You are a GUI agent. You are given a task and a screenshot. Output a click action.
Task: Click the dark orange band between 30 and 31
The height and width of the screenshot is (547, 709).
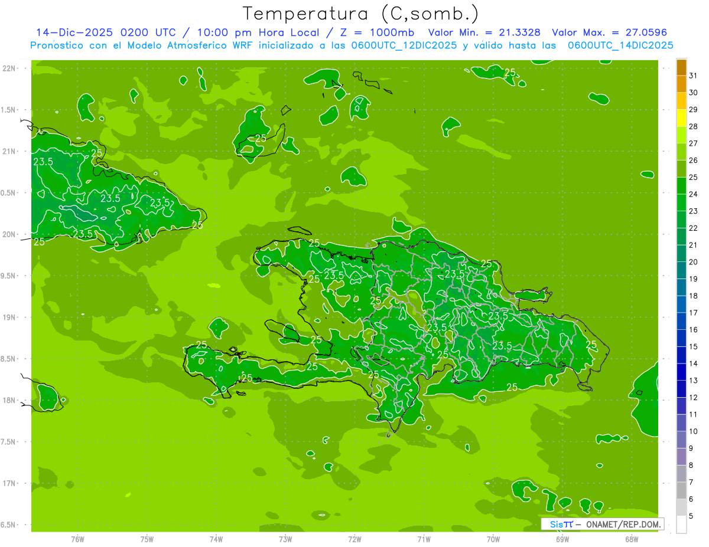(x=681, y=84)
